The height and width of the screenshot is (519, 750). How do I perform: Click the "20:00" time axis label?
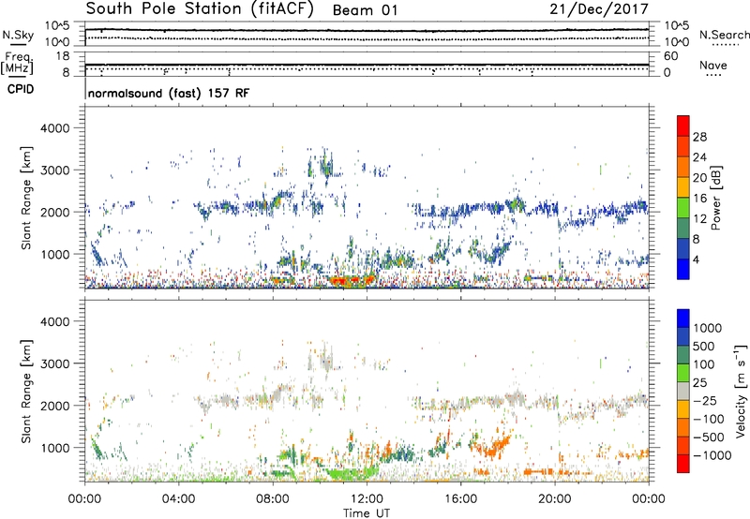tap(554, 499)
